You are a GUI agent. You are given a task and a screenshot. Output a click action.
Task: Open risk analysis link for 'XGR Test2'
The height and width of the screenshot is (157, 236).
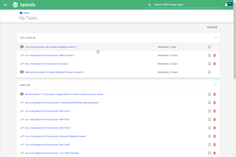click(x=47, y=120)
